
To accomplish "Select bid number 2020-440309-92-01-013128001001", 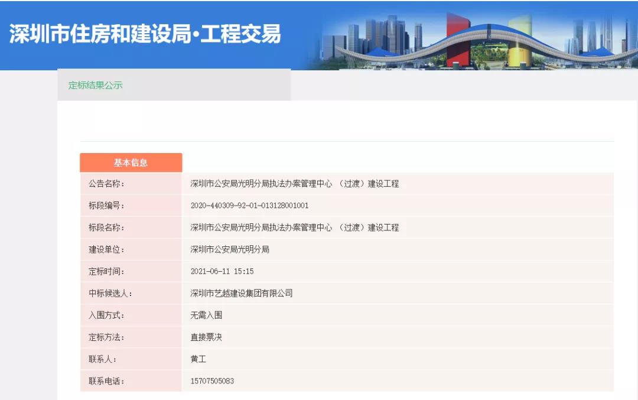I will pos(249,206).
